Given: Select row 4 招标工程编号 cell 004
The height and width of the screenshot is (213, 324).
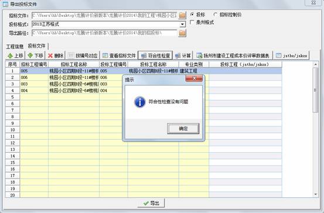Looking at the screenshot, I should [34, 91].
